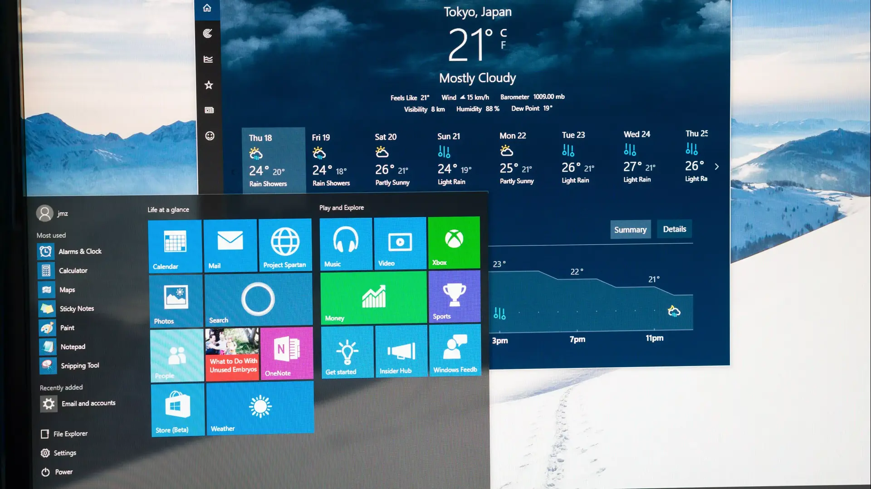
Task: Select the Mon 22 forecast day
Action: click(x=517, y=158)
